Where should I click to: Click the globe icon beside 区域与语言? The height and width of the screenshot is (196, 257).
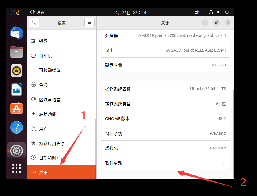pos(33,99)
